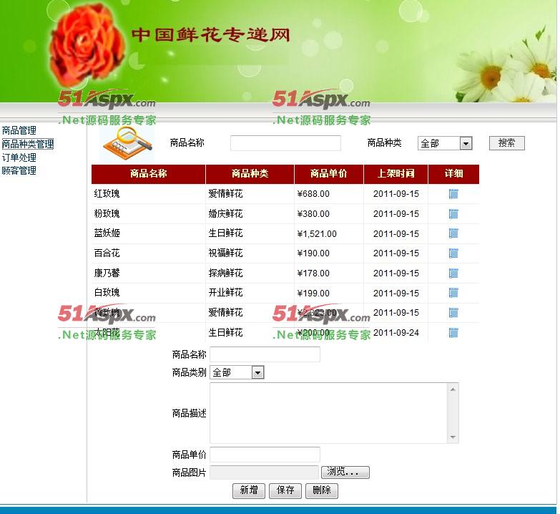Click the 中国鲜花专递网 site title

coord(211,34)
